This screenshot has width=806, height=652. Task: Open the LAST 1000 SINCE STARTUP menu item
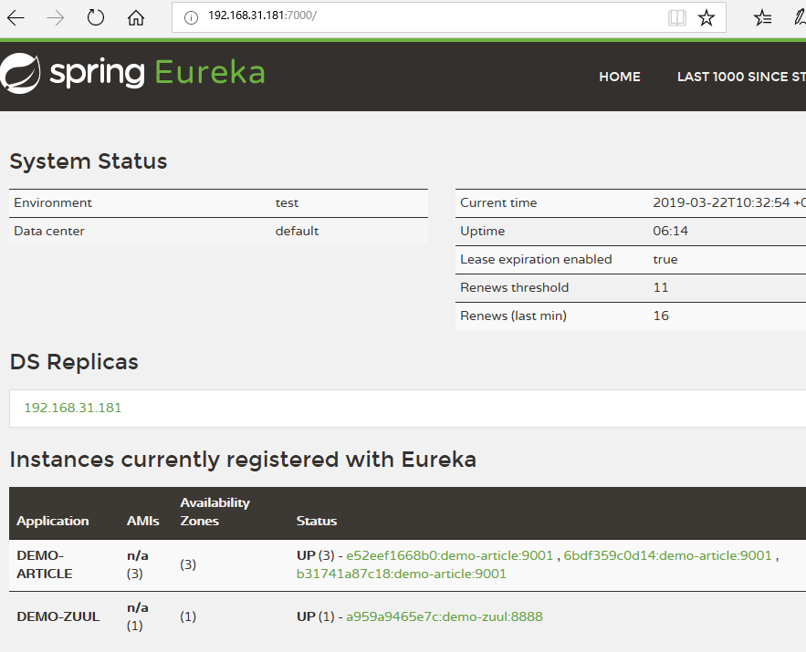click(x=740, y=77)
